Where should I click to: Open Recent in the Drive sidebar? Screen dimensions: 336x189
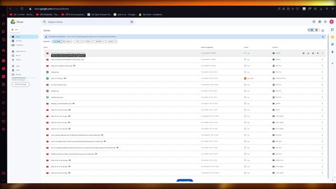pyautogui.click(x=18, y=56)
